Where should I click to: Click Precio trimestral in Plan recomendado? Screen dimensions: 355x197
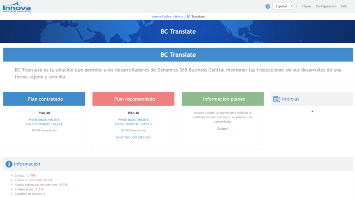pos(133,124)
